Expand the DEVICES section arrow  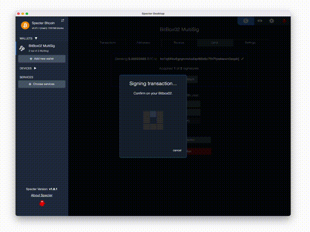pos(35,68)
